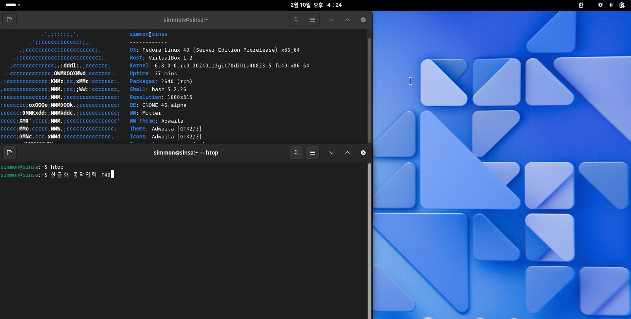Image resolution: width=631 pixels, height=319 pixels.
Task: Click the lower terminal title simmon@sinsa:~ — htop
Action: point(186,153)
